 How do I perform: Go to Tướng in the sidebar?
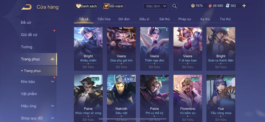tap(26, 47)
